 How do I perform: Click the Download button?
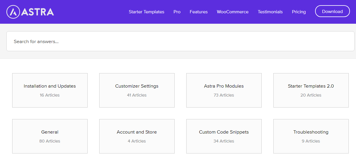click(332, 11)
